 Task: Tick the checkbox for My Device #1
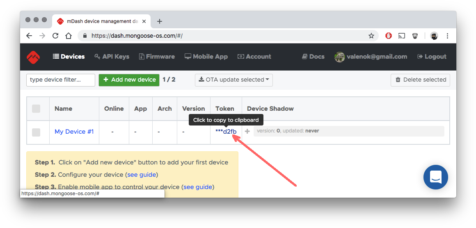36,132
